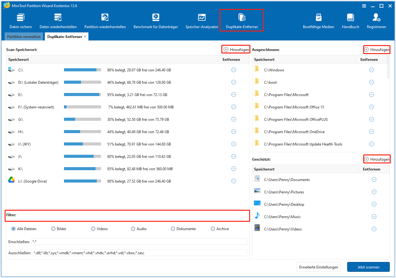Image resolution: width=396 pixels, height=278 pixels.
Task: Open the Speicher-Analysator tool
Action: click(x=202, y=21)
